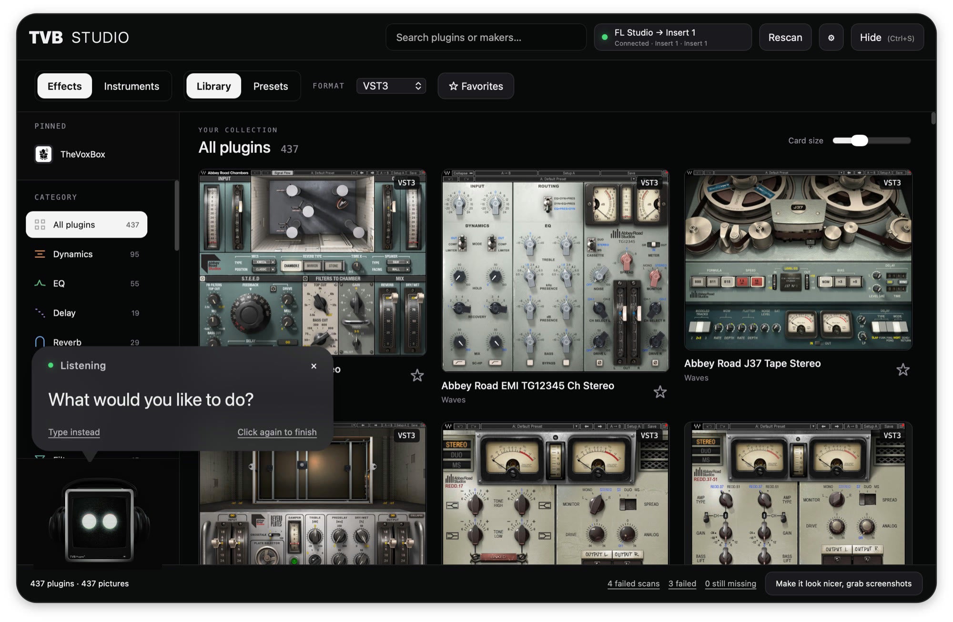Click the TheVoxBox pinned plugin icon

click(44, 154)
